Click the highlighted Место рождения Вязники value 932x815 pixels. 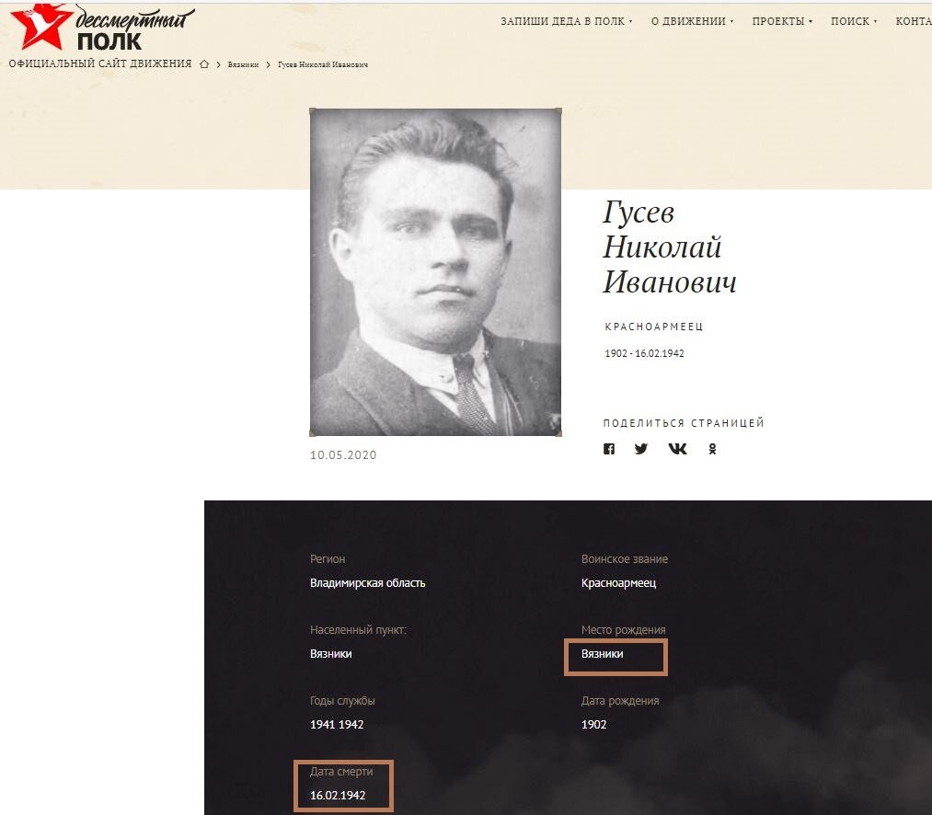[x=616, y=657]
